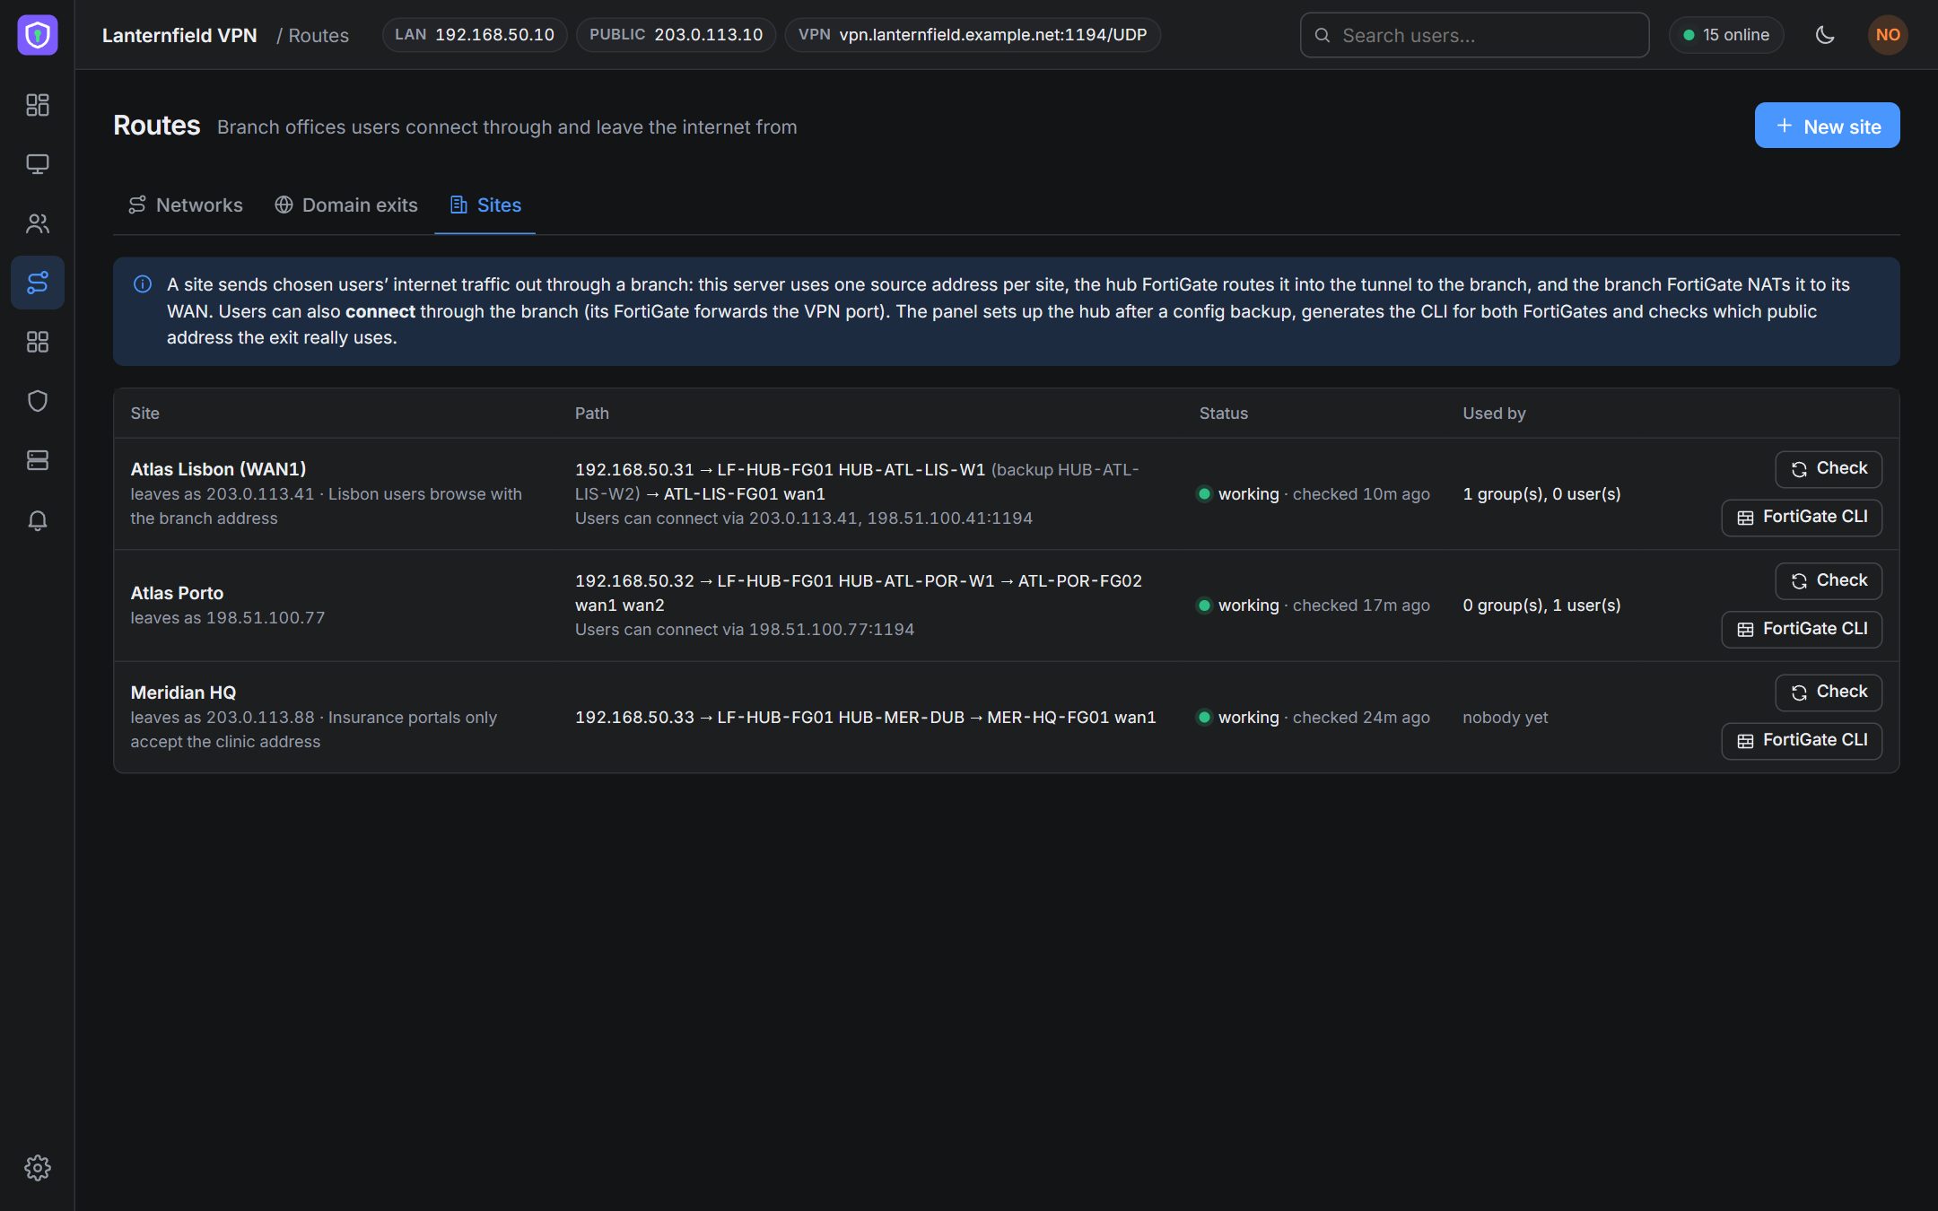Screen dimensions: 1938x1211
Task: Select the Sites tab
Action: click(x=484, y=205)
